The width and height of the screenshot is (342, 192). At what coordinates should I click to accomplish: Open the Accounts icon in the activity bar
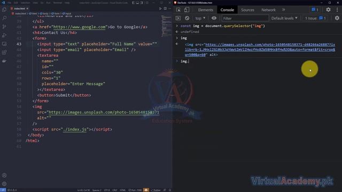(4, 175)
